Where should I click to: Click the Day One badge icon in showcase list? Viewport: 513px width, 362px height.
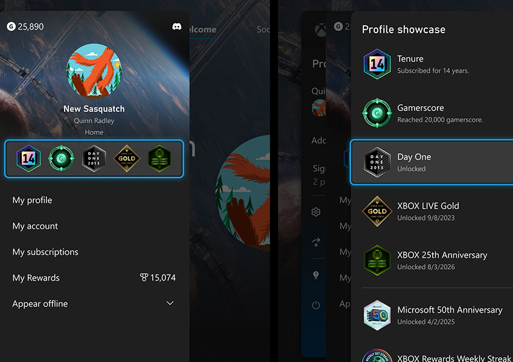[377, 162]
